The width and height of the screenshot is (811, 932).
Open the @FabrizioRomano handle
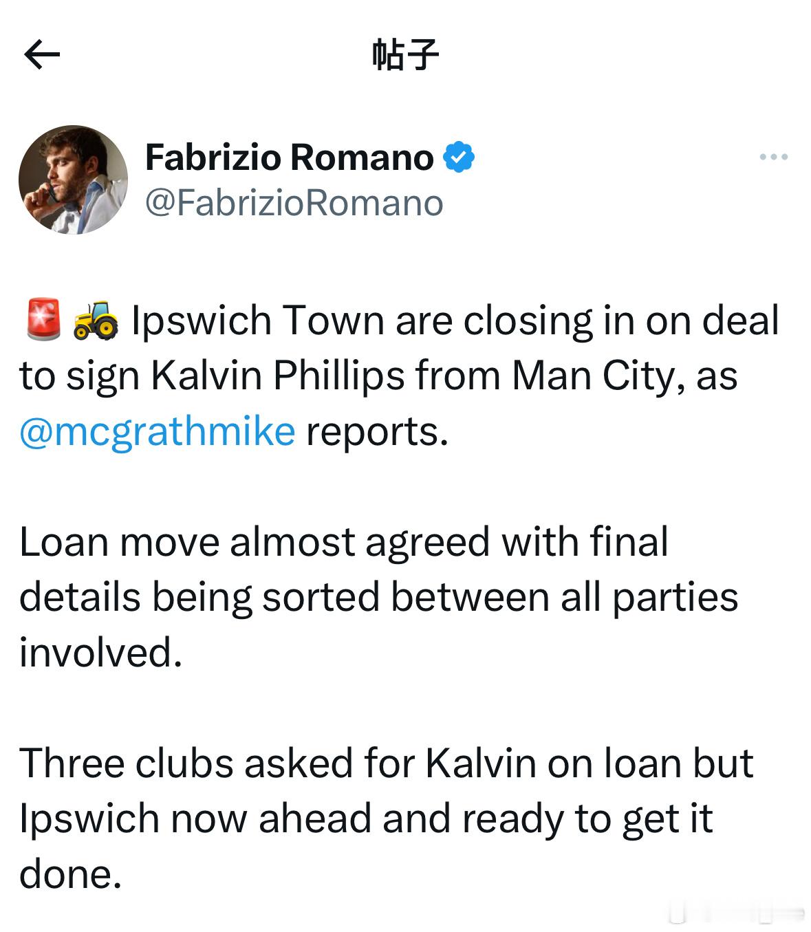click(294, 203)
